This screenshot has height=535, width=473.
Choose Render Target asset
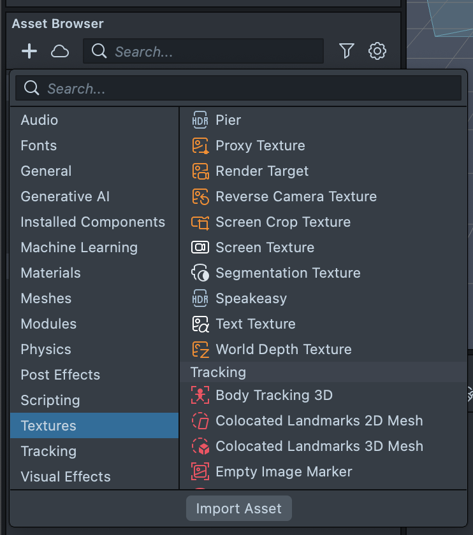pos(262,171)
